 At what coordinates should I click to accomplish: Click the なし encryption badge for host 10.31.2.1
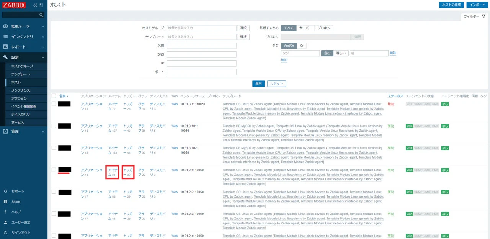pos(445,170)
